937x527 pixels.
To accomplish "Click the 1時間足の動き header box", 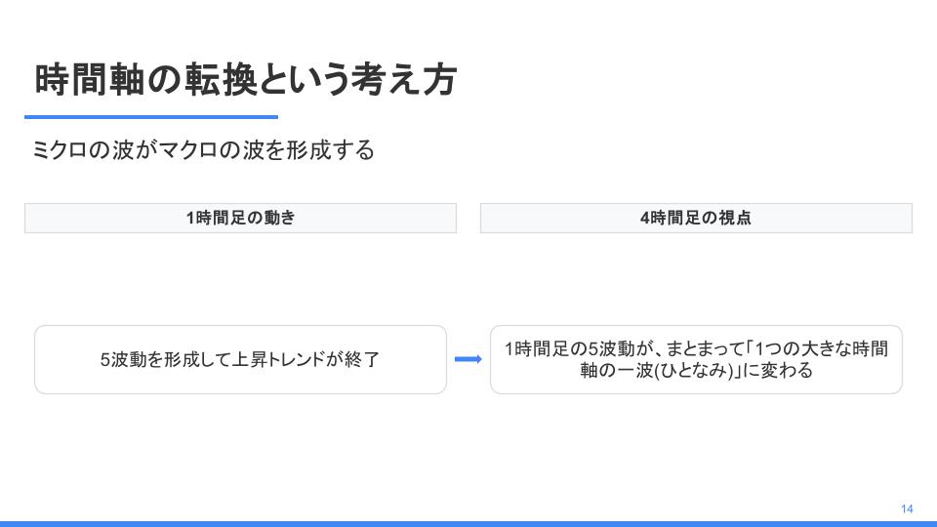I will click(240, 218).
